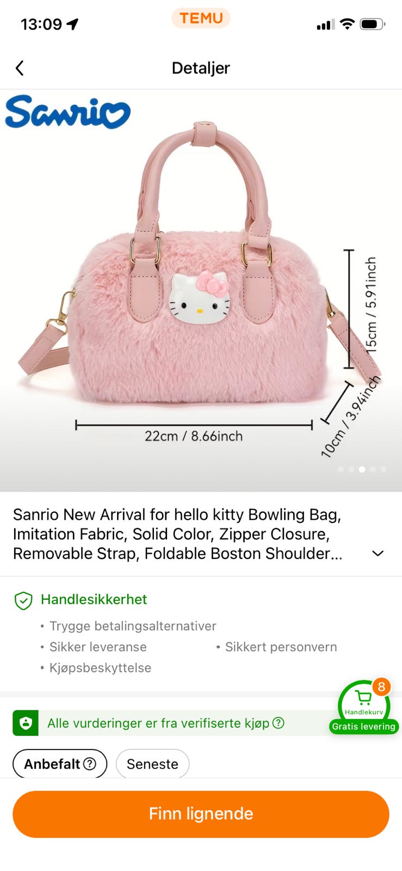This screenshot has width=402, height=871.
Task: Tap the TEMU logo at top
Action: tap(201, 18)
